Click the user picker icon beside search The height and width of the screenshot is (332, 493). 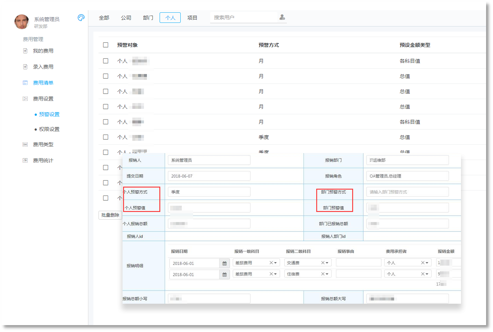[x=282, y=17]
